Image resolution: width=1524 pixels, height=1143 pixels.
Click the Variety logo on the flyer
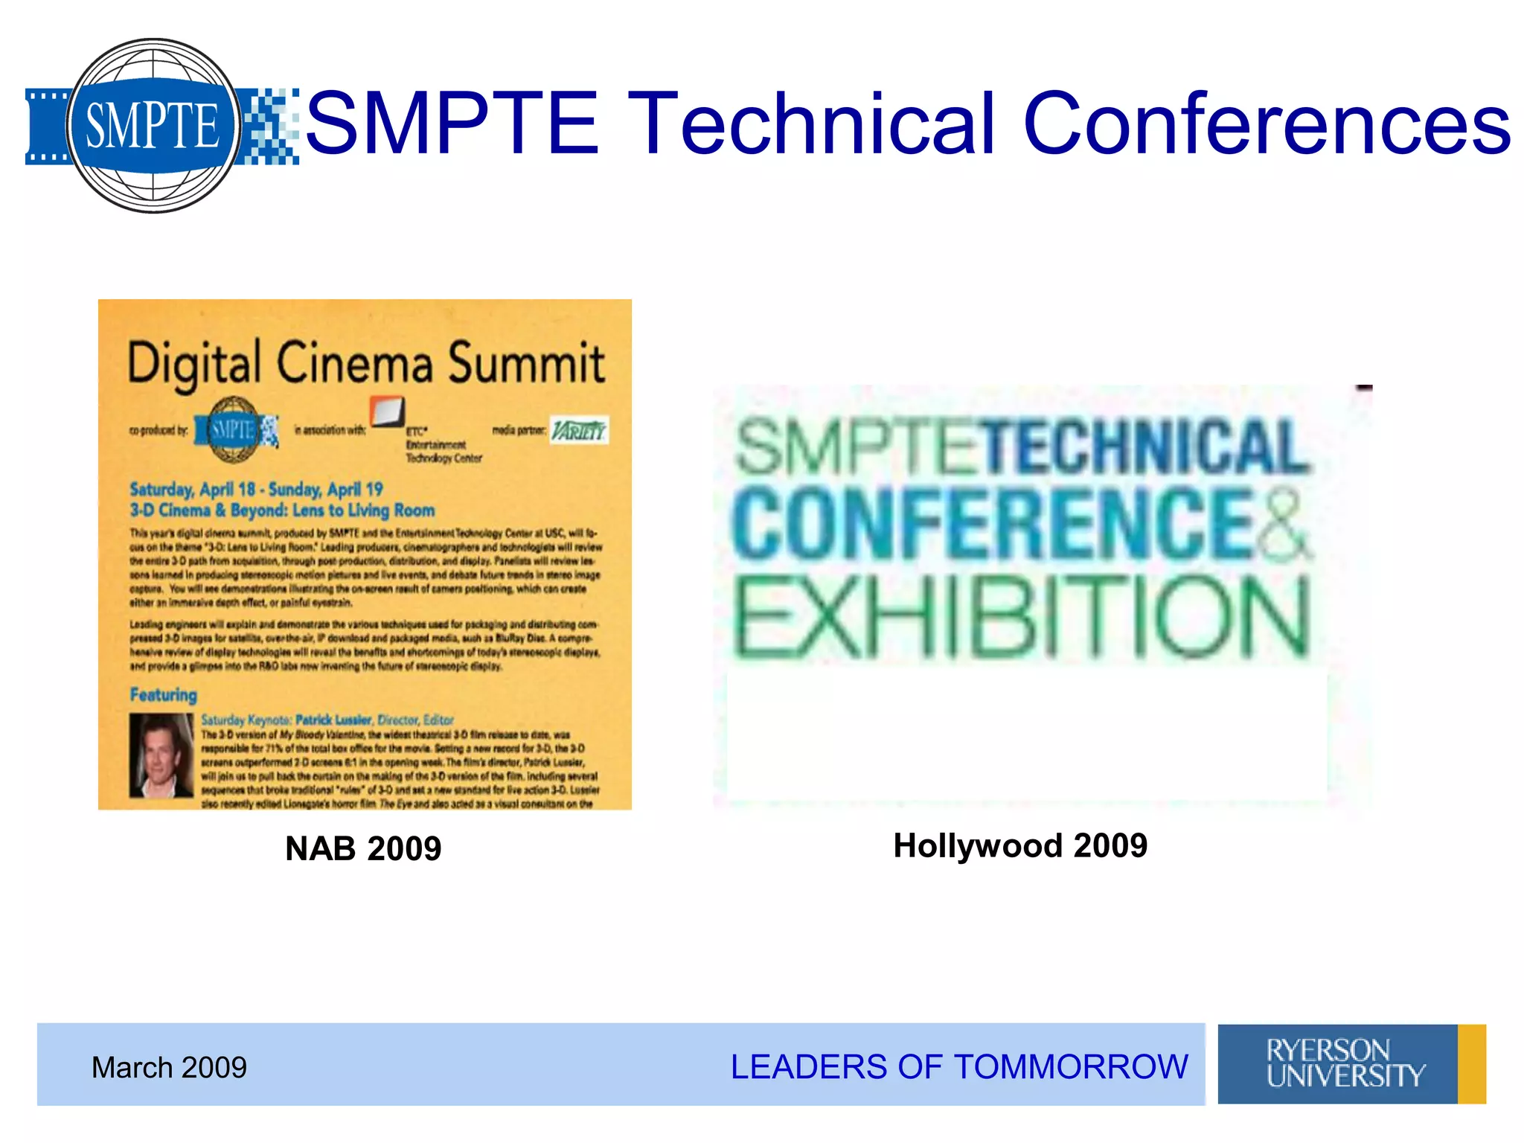click(579, 430)
